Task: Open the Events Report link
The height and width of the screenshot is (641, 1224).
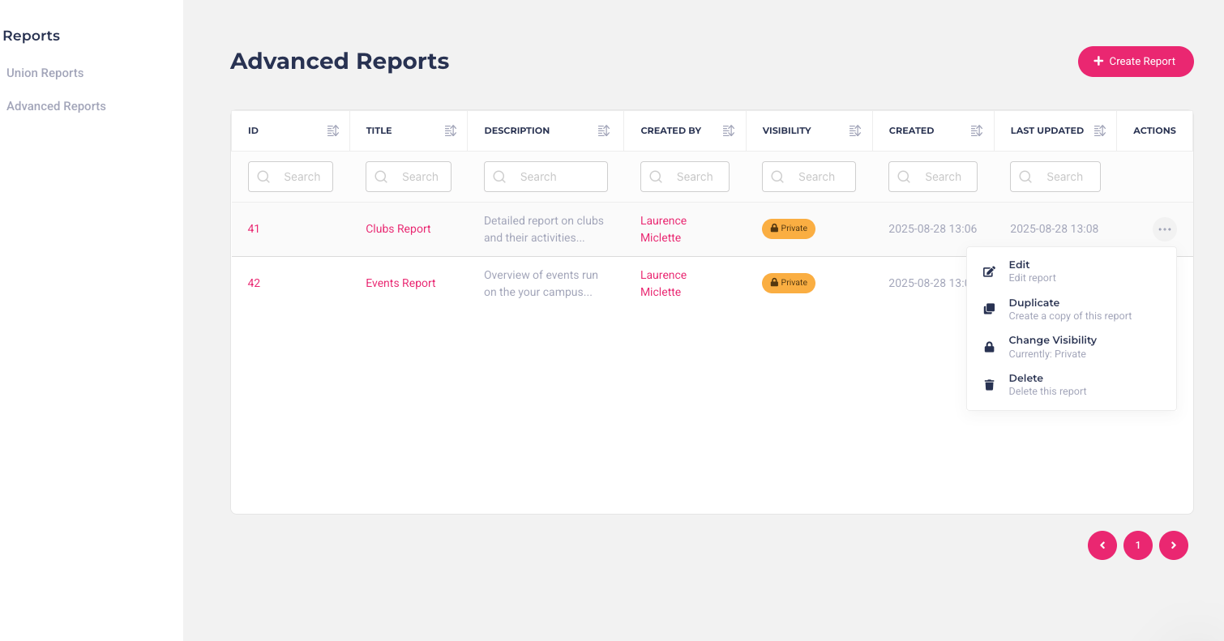Action: [x=400, y=283]
